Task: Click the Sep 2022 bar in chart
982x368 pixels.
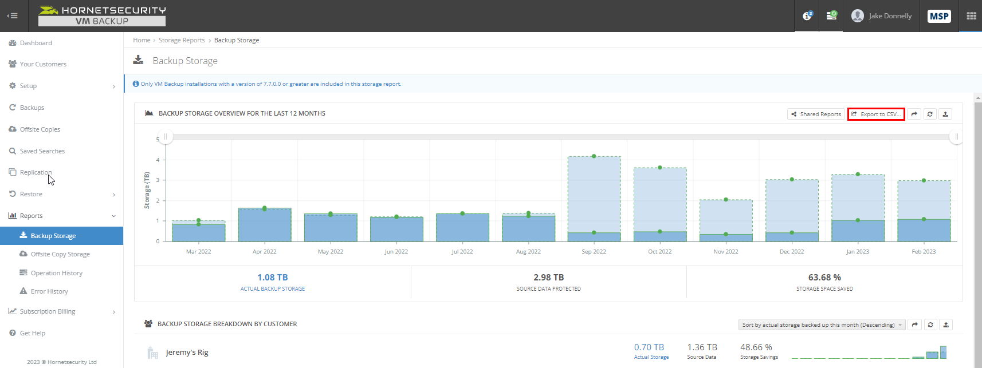Action: [x=594, y=199]
